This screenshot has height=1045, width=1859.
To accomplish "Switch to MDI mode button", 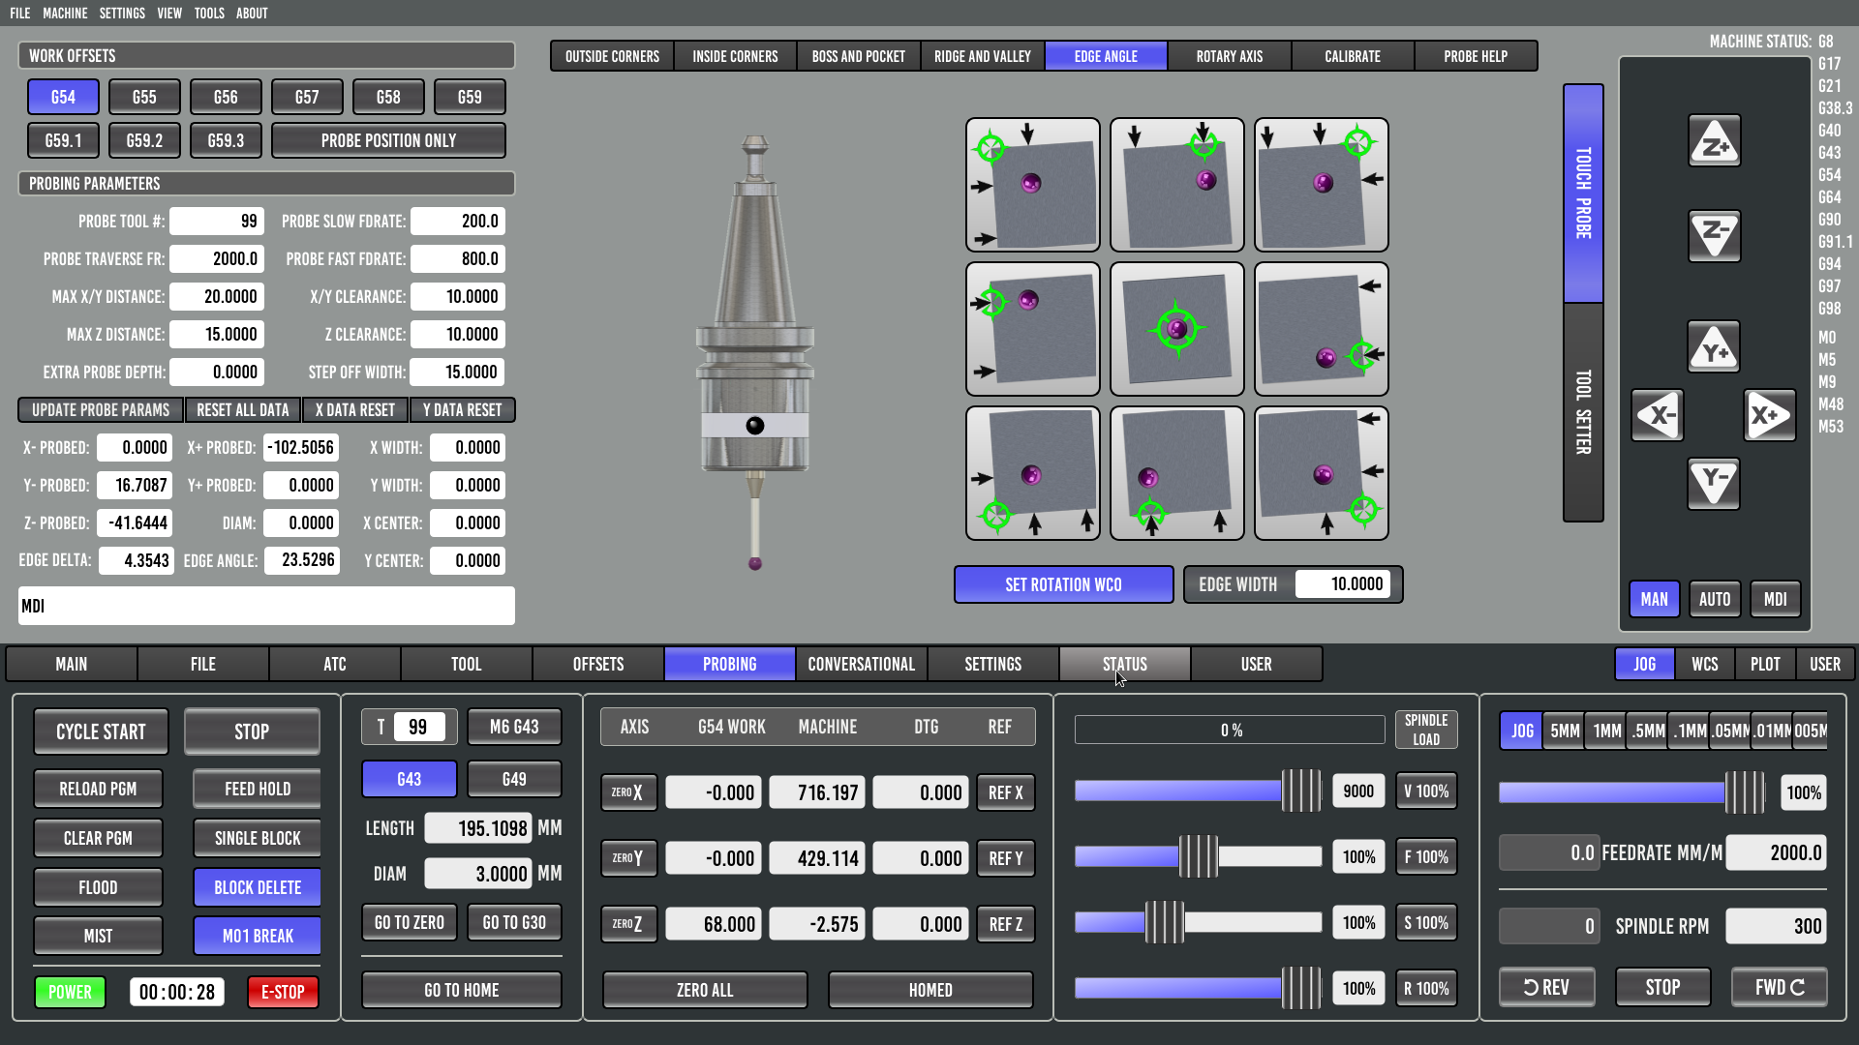I will 1775,599.
